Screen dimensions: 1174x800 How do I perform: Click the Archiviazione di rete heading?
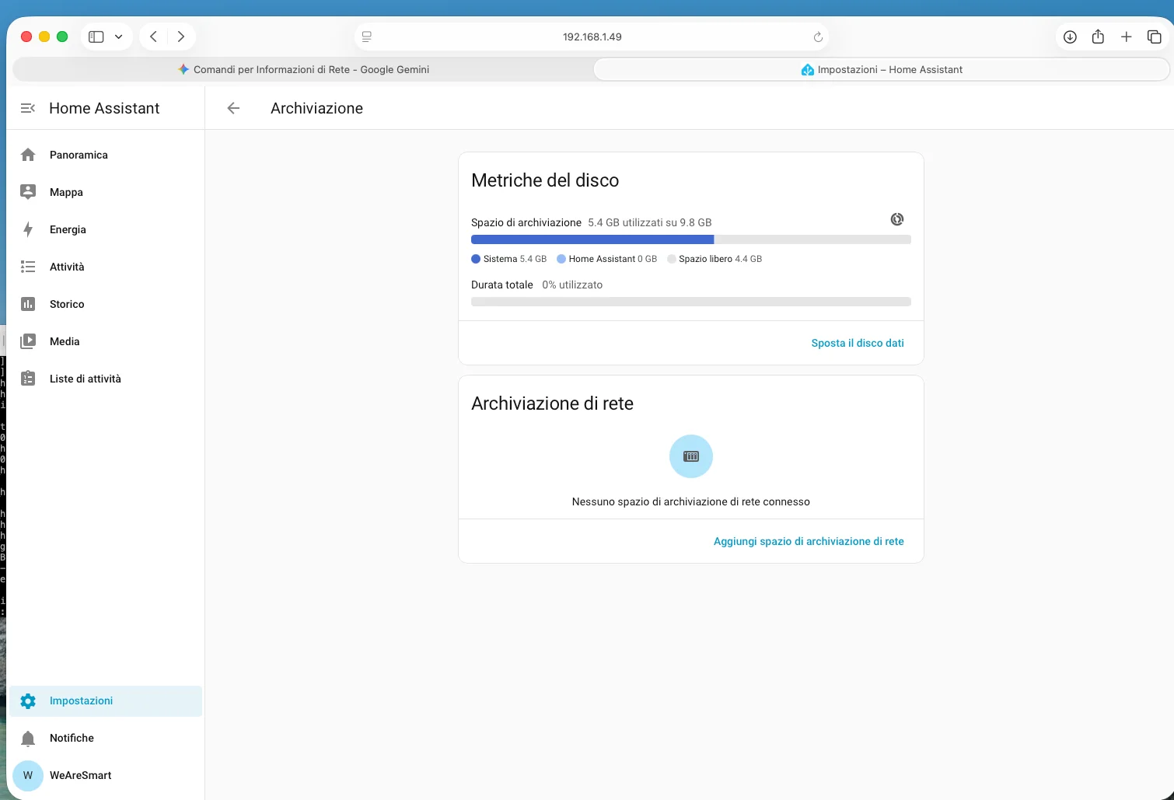552,403
